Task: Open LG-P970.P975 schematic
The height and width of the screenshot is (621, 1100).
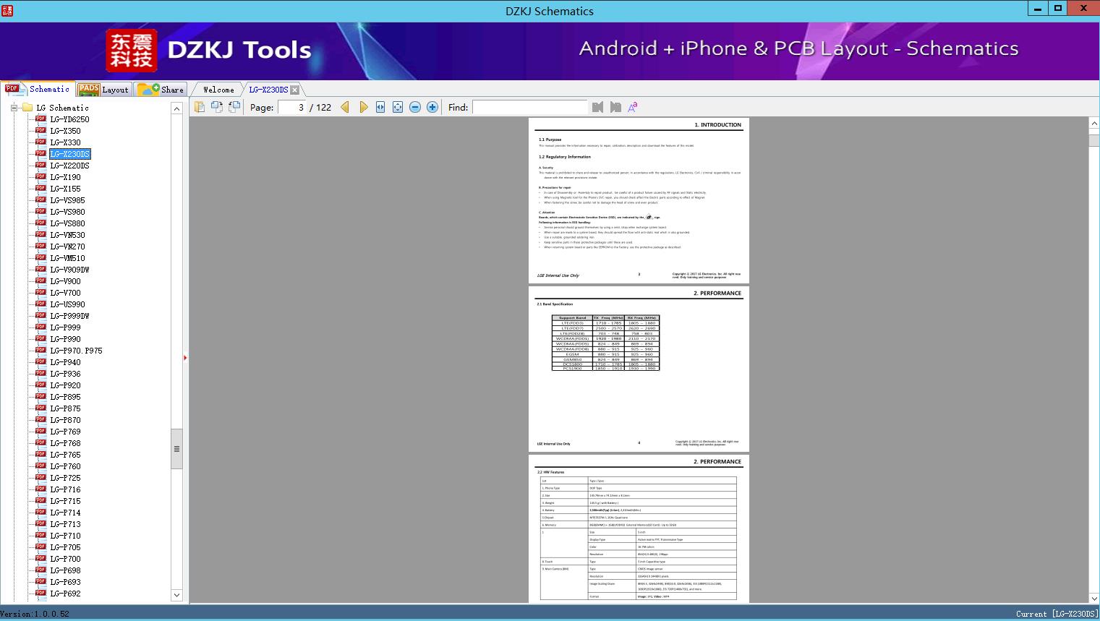Action: [76, 351]
